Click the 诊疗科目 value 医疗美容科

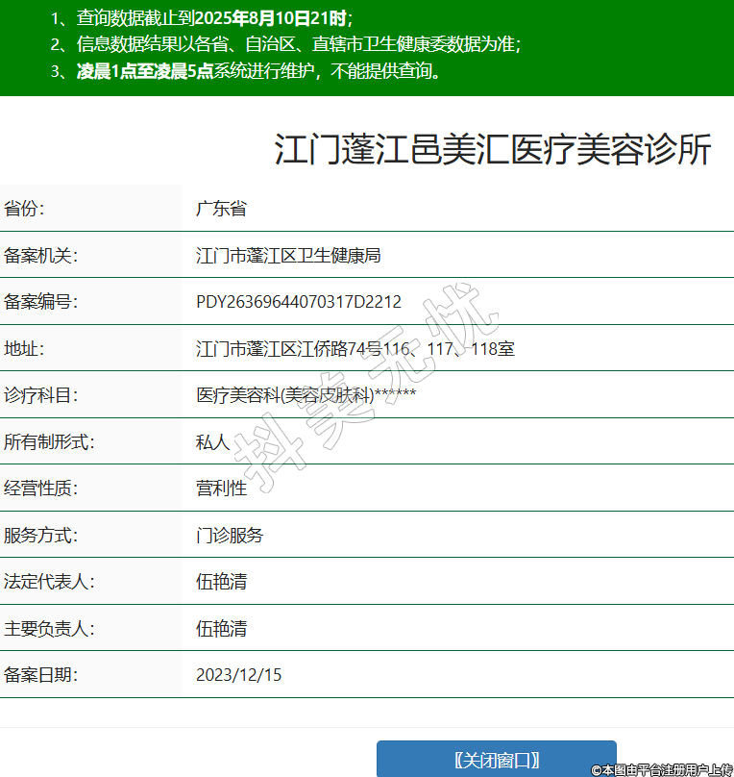[306, 395]
